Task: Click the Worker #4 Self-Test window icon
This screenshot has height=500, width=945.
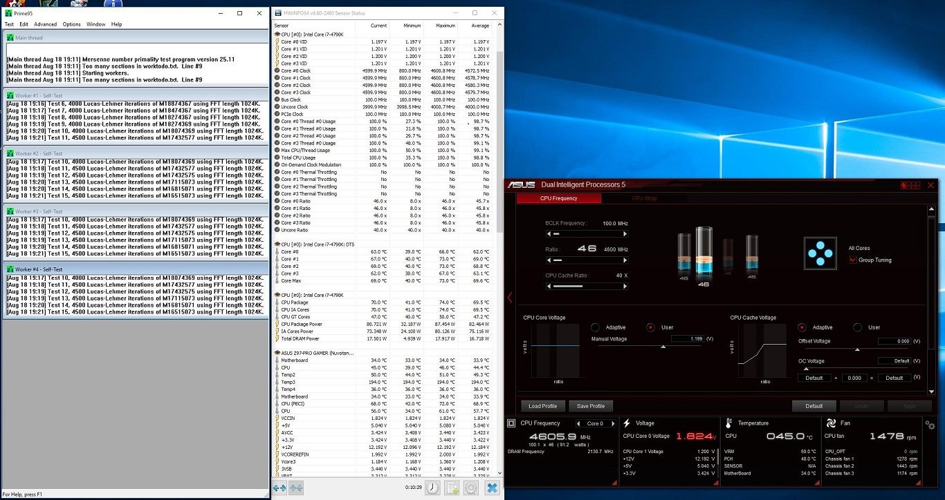Action: [10, 269]
